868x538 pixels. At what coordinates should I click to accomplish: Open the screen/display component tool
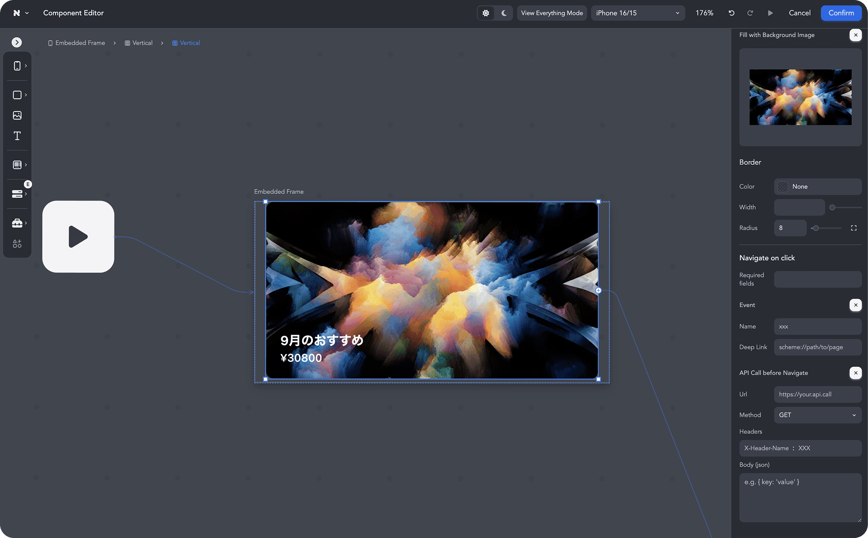coord(17,164)
